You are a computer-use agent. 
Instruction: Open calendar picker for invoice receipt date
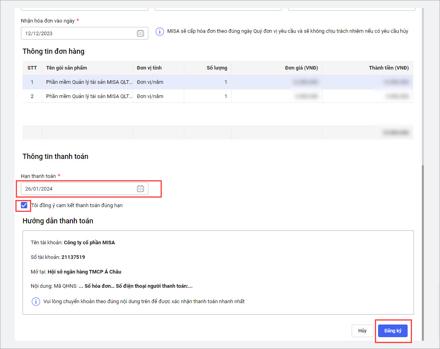(140, 34)
